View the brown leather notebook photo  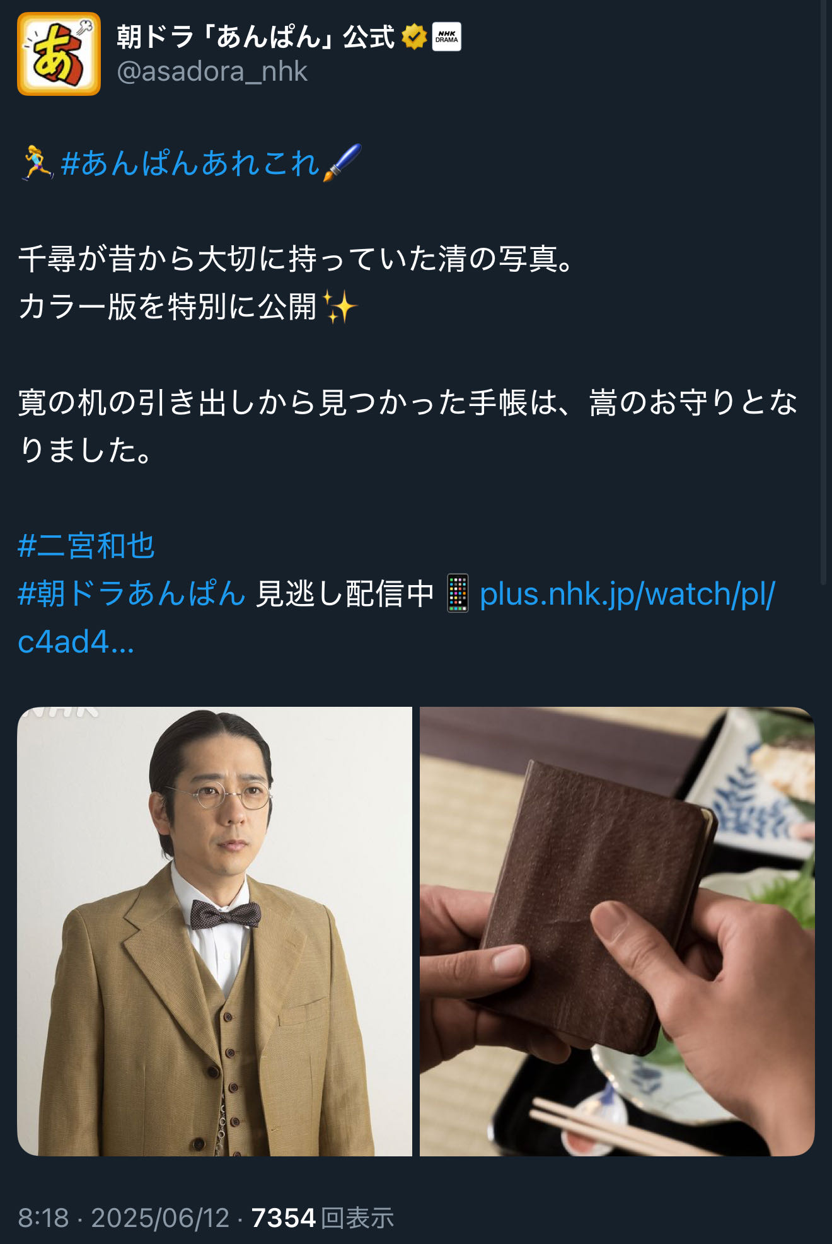[x=617, y=931]
